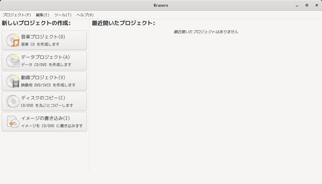Click the video project film disc icon

[x=12, y=81]
